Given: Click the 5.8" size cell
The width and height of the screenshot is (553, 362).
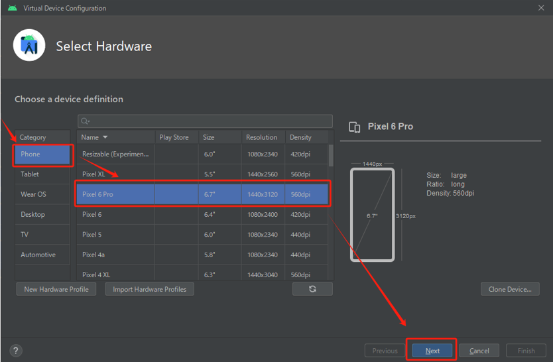Looking at the screenshot, I should point(219,255).
